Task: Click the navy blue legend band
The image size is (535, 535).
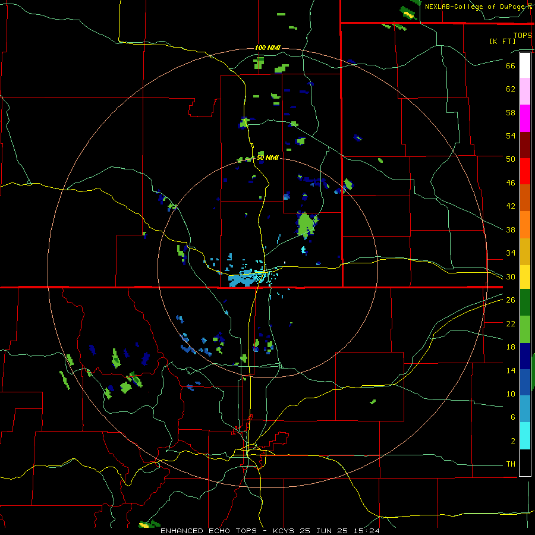Action: [525, 356]
